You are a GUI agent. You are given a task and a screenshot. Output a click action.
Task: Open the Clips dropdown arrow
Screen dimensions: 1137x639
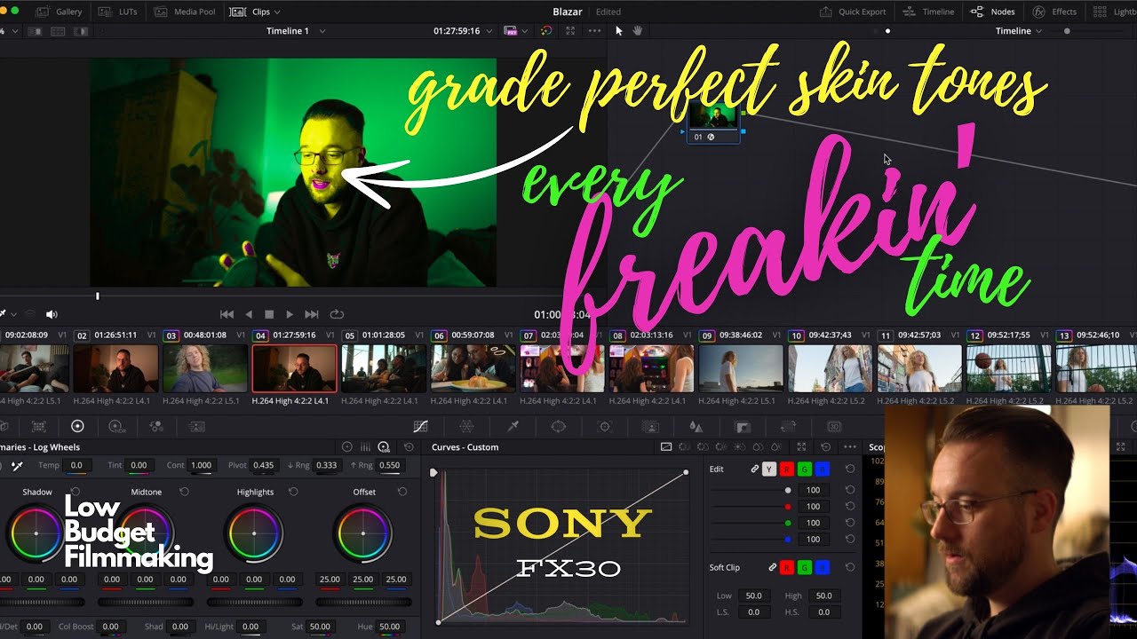277,12
